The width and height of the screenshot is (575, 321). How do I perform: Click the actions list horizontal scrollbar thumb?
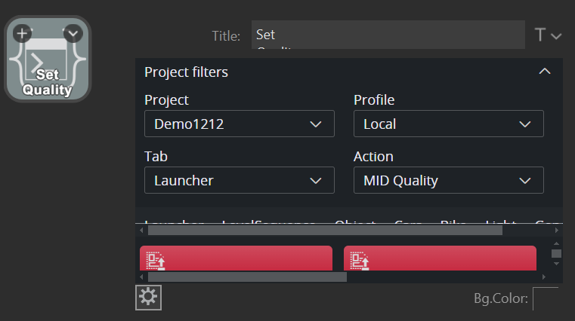(247, 277)
